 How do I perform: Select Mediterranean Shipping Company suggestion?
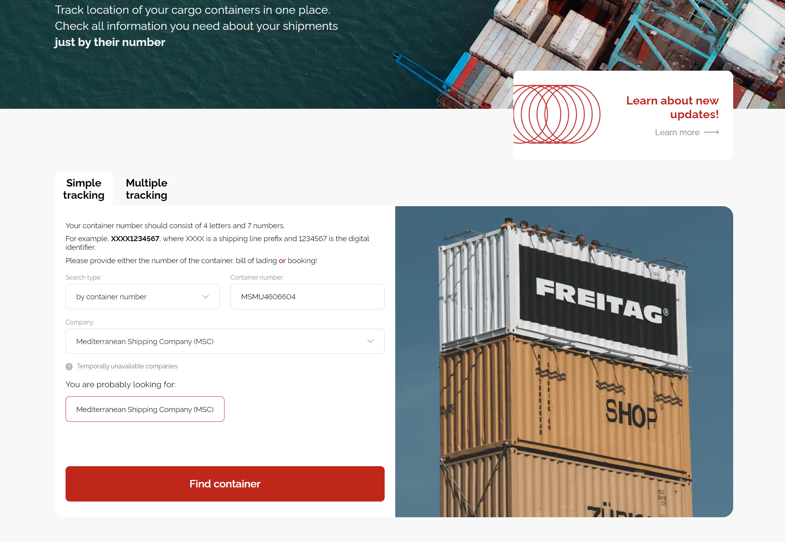click(x=144, y=409)
